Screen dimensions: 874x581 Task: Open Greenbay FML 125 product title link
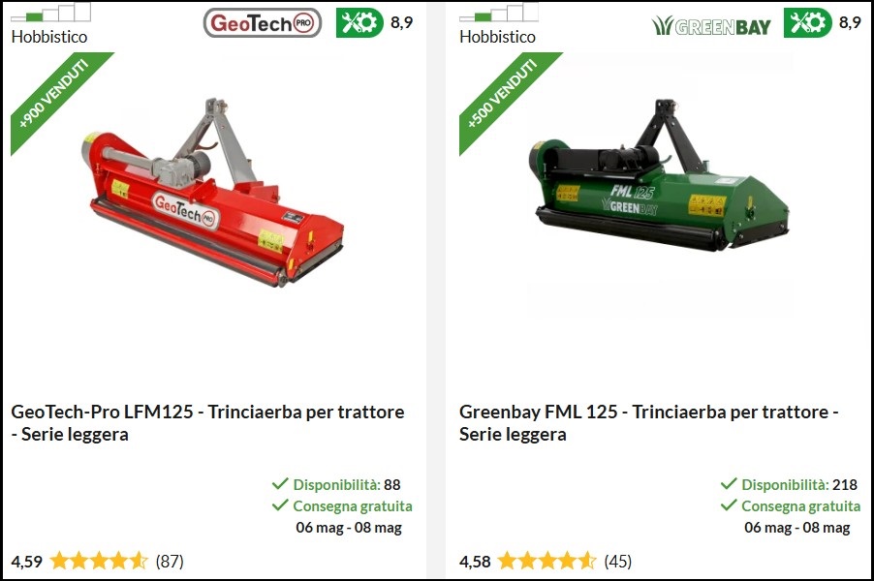(x=649, y=423)
